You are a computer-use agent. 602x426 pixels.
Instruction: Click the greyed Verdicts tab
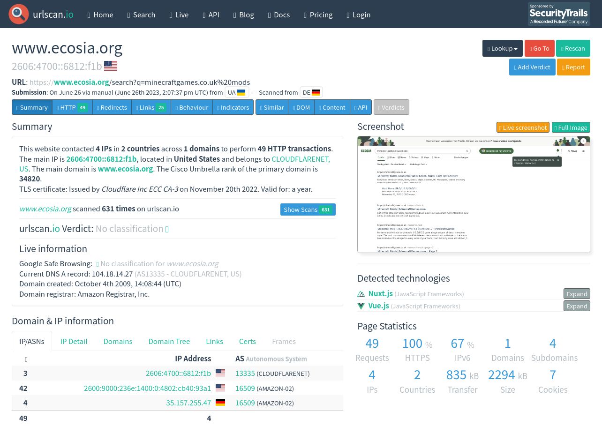tap(391, 107)
